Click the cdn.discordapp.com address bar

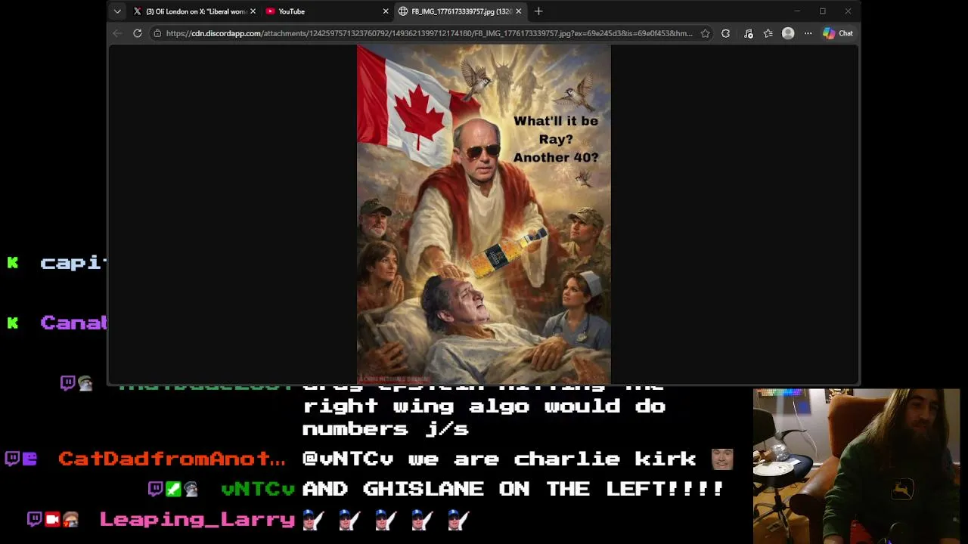tap(429, 33)
